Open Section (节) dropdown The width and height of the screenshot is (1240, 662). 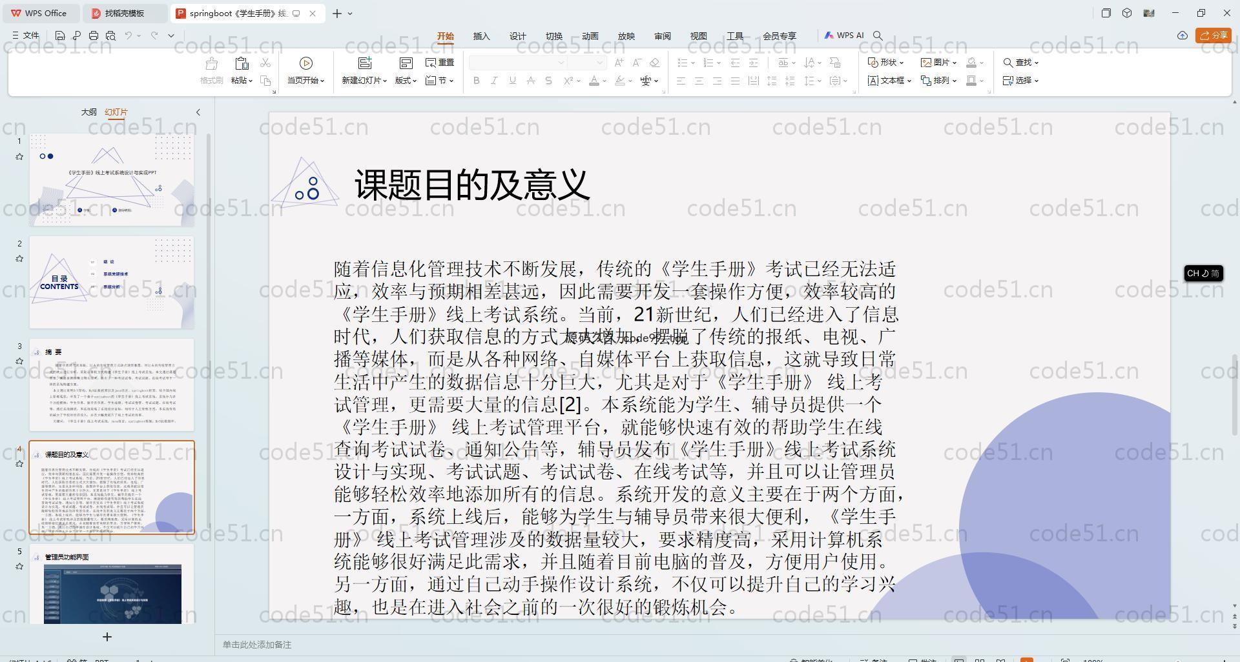click(x=440, y=81)
